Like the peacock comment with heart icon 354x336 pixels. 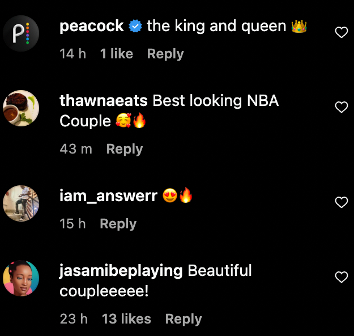(342, 32)
